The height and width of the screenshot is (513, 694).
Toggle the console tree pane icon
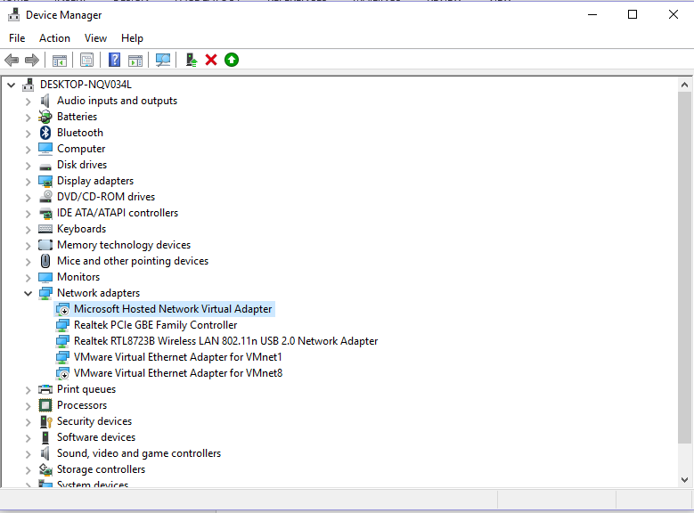60,60
